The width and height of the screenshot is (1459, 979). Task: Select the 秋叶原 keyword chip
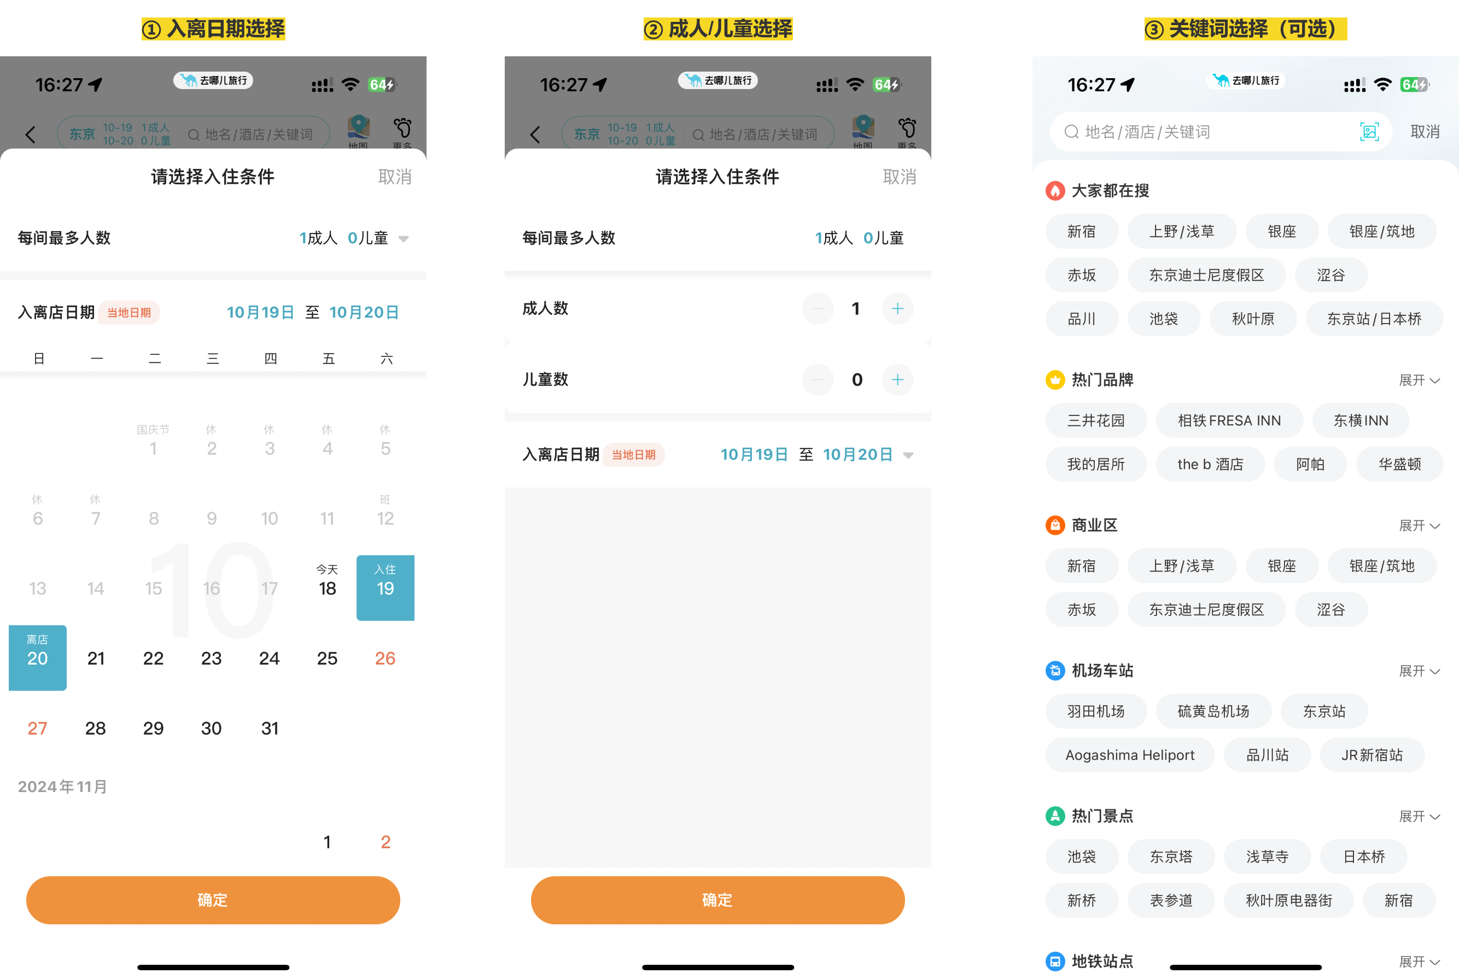click(1252, 319)
